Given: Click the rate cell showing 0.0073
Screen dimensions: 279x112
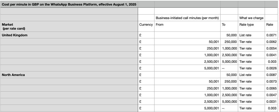Looking at the screenshot, I should tap(271, 82).
